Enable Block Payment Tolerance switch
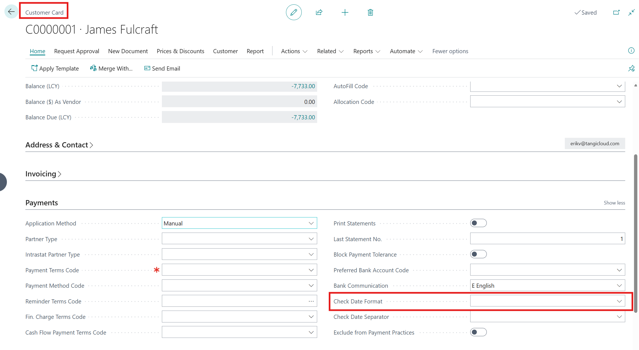The image size is (639, 350). click(478, 254)
